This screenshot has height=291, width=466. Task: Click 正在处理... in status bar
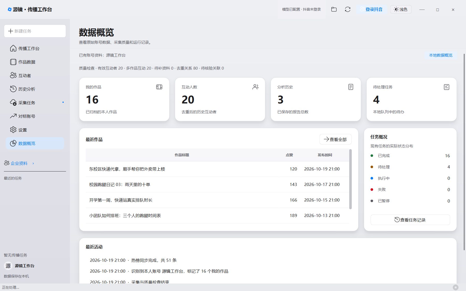(11, 287)
